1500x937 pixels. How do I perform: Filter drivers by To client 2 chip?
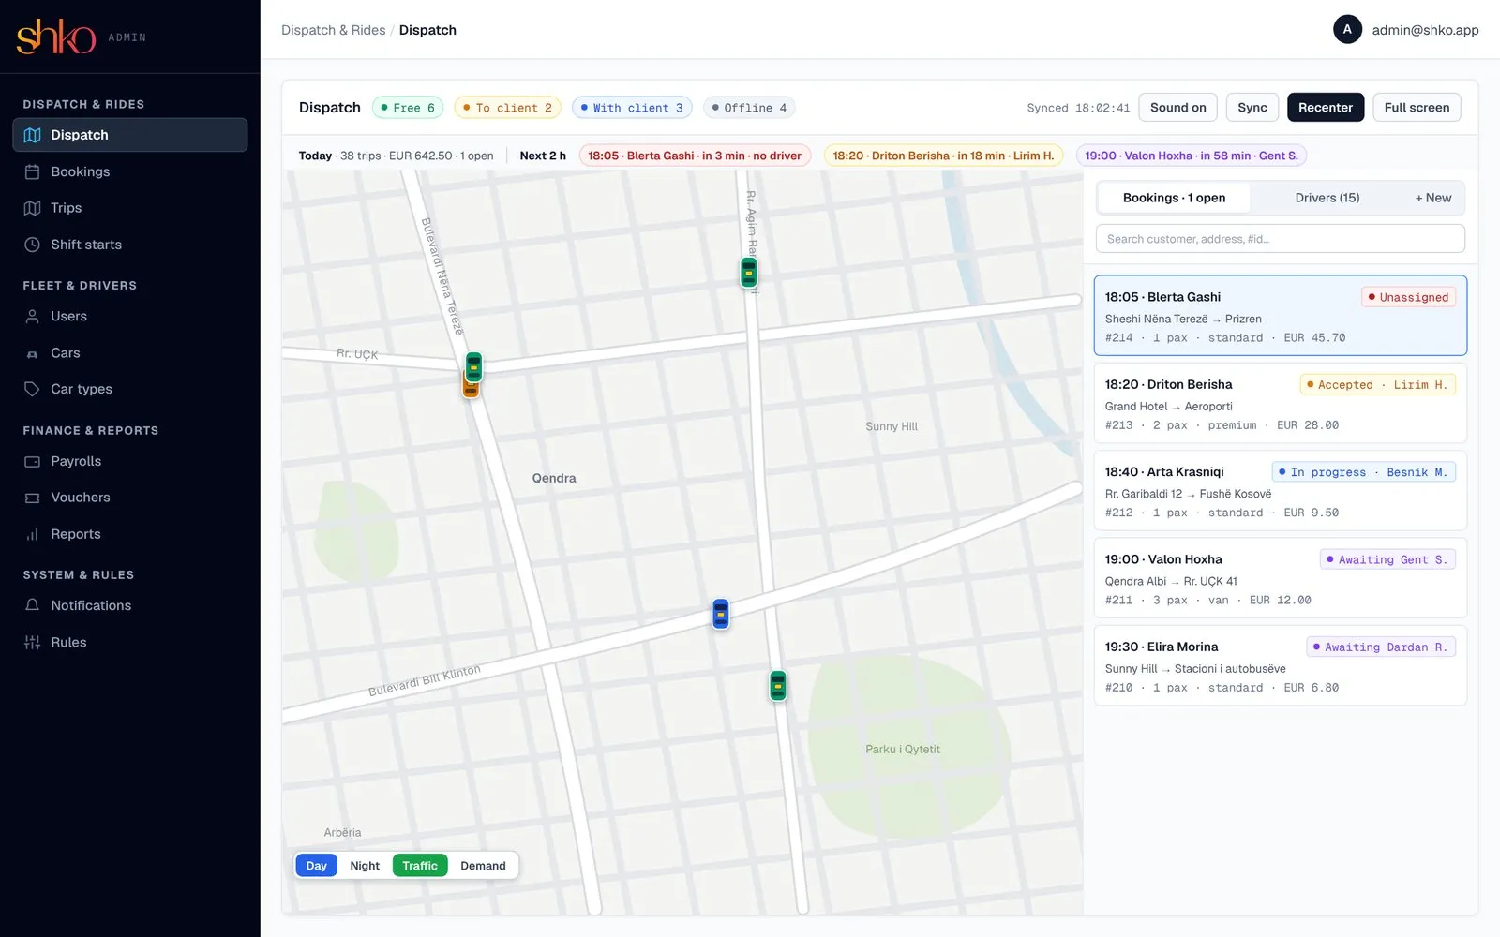[x=507, y=108]
